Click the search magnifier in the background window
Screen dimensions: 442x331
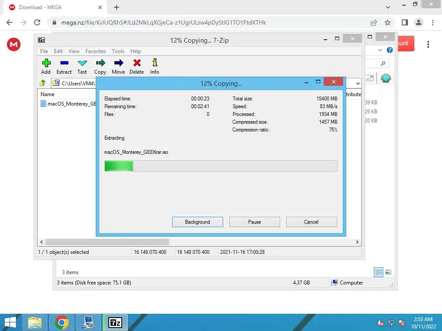(x=383, y=63)
